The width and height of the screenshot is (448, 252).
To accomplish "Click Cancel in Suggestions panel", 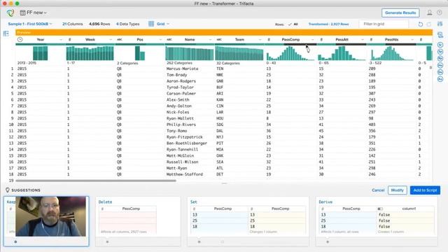I will tap(378, 190).
